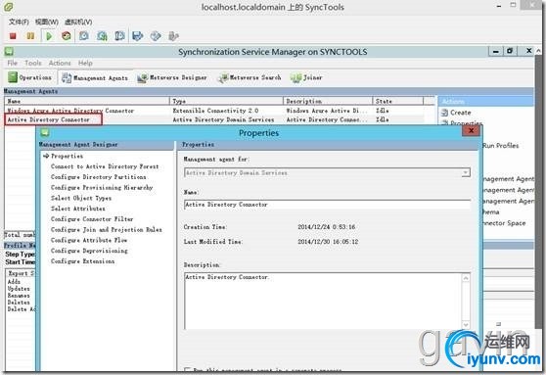This screenshot has height=375, width=546.
Task: Click the CD/DVD drive toolbar icon
Action: point(156,36)
